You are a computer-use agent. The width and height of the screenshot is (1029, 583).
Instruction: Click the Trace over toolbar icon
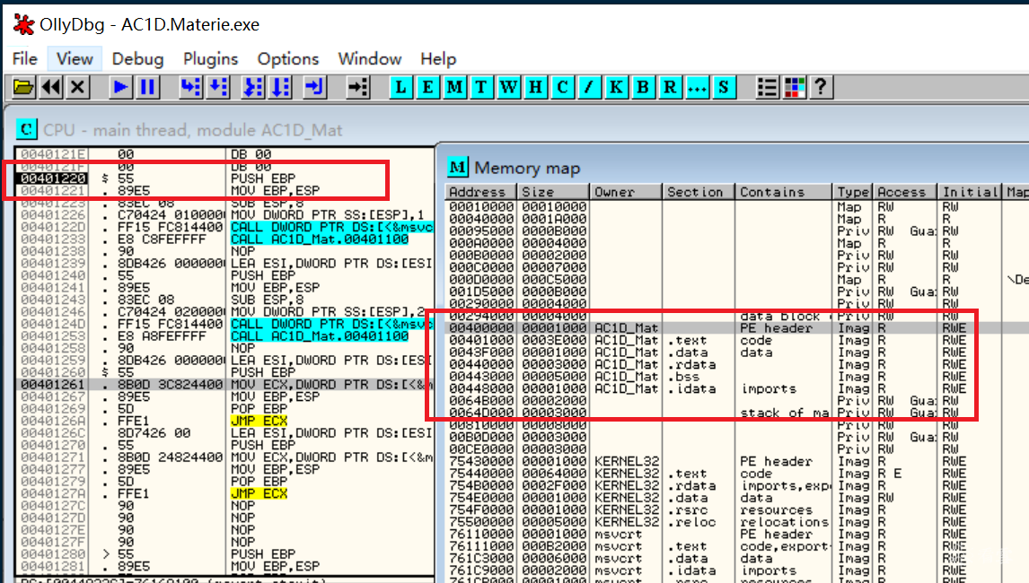tap(280, 87)
